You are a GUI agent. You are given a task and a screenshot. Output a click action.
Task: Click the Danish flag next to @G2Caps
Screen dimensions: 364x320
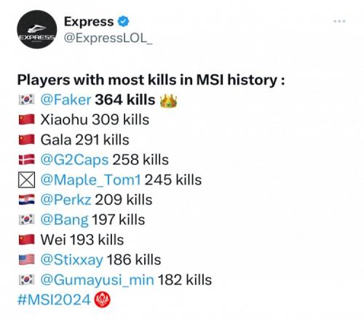click(27, 160)
